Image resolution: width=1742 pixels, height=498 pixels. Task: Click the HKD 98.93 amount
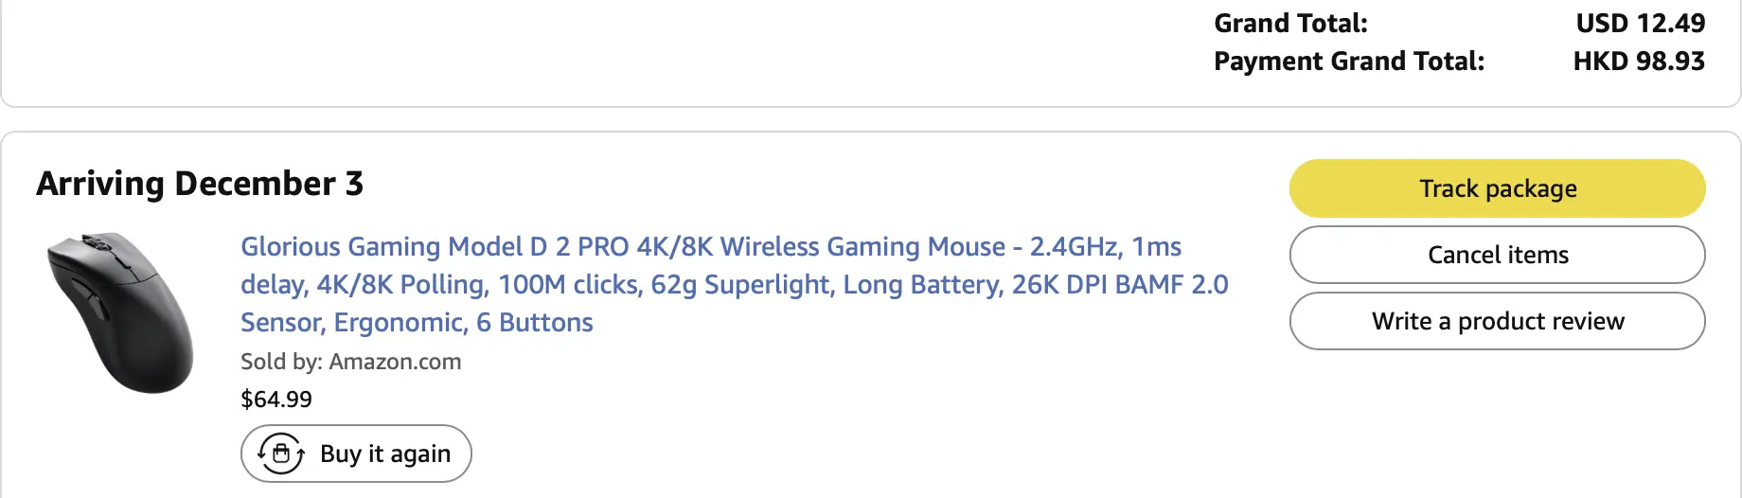click(1639, 61)
